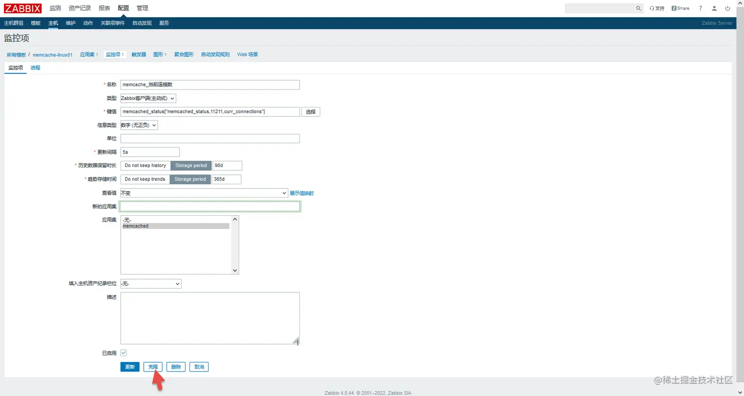The image size is (744, 396).
Task: Click the 删除 button
Action: click(176, 367)
